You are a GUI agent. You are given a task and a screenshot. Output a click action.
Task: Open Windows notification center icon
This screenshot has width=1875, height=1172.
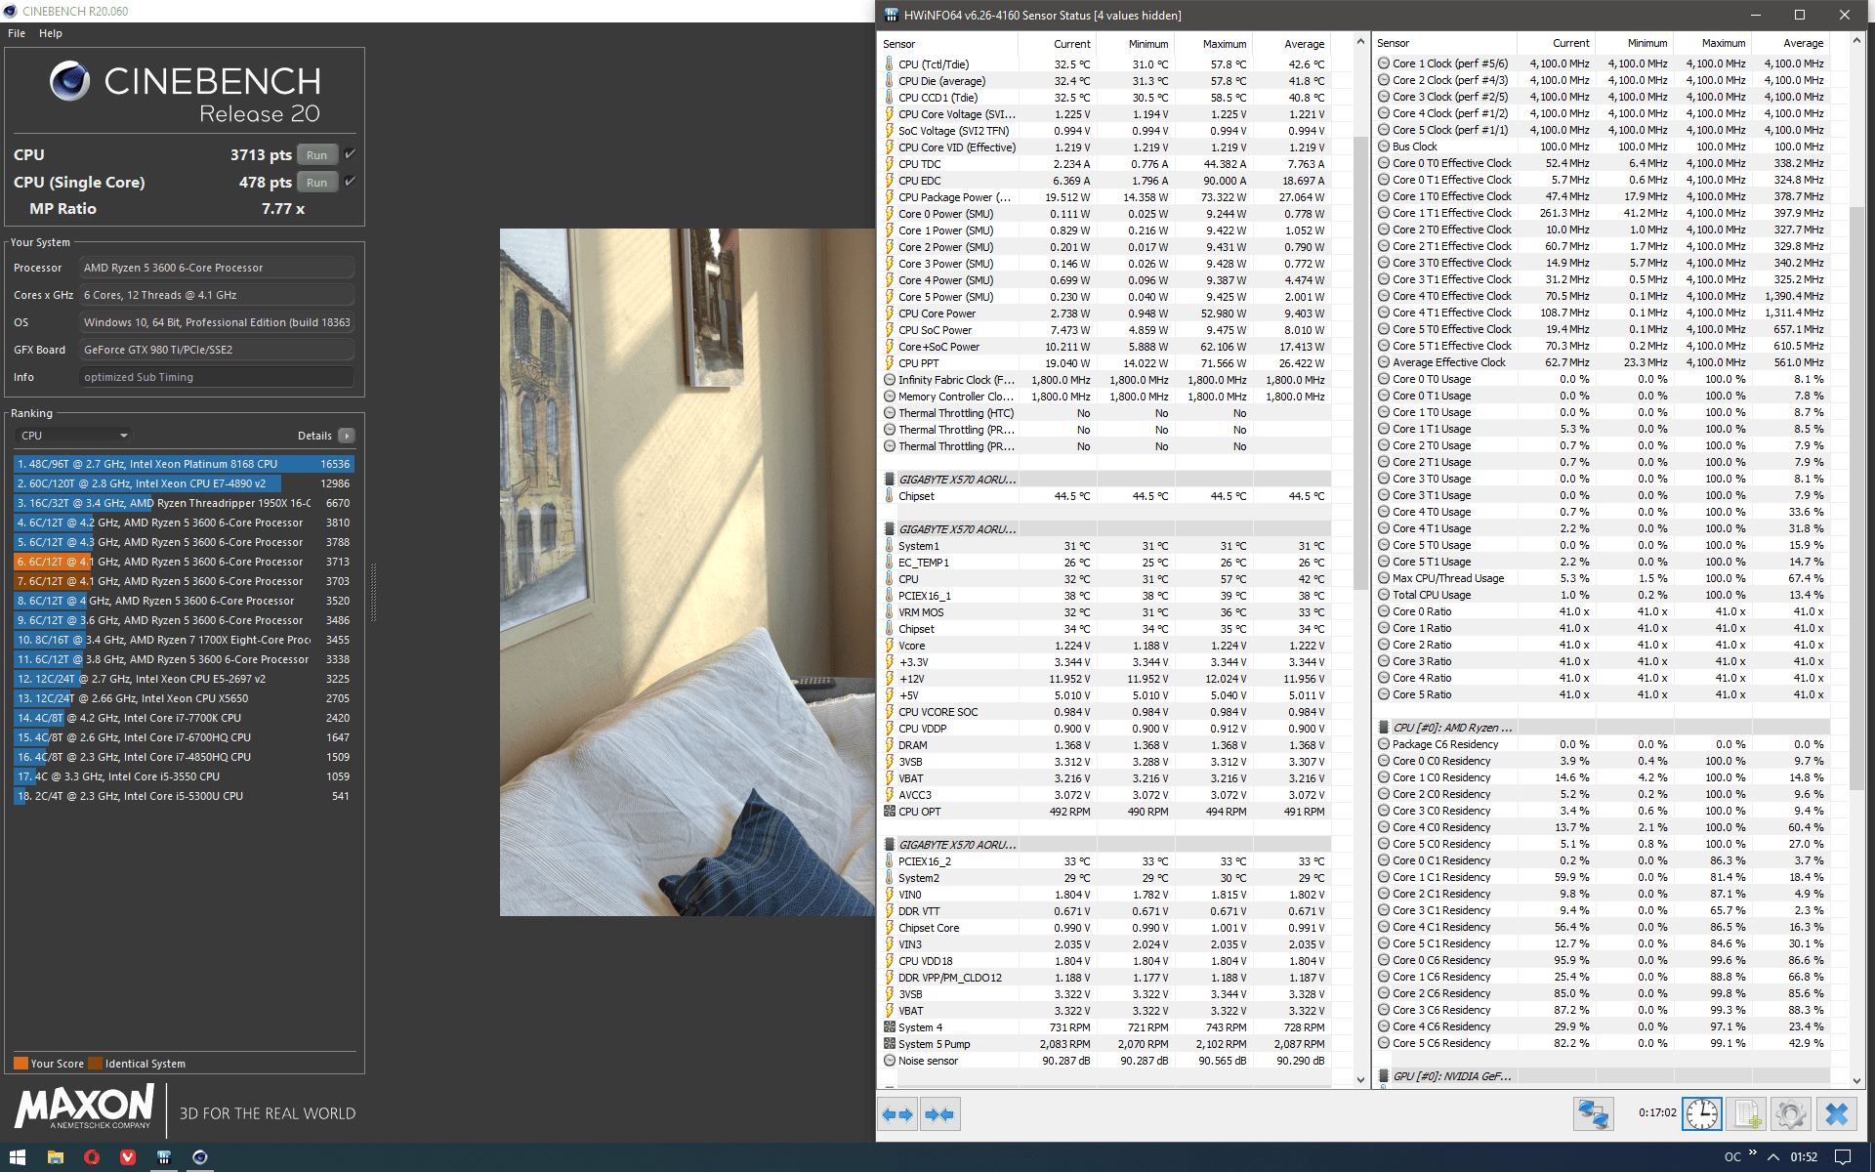tap(1842, 1157)
